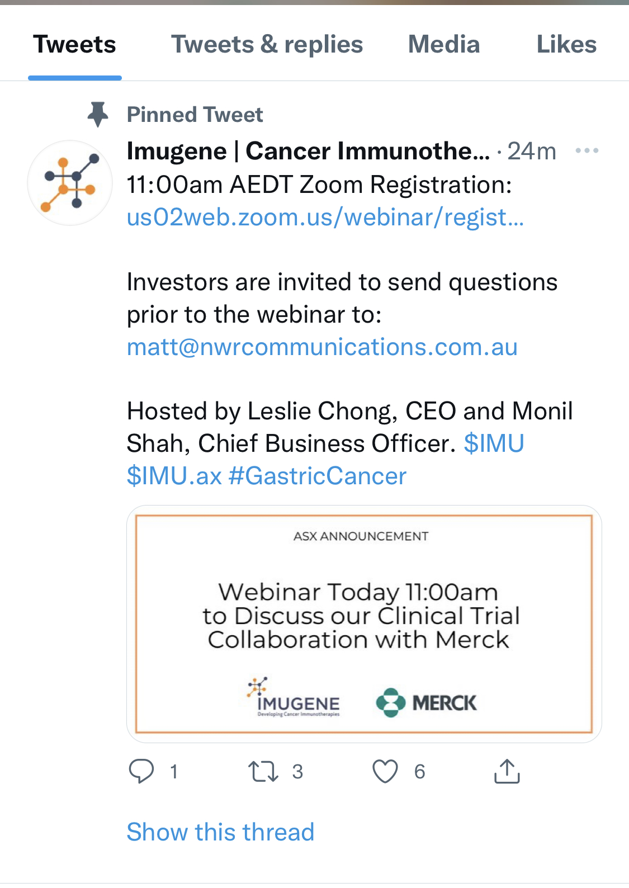Click the pinned tweet pin icon
Screen dimensions: 629x888
(98, 115)
